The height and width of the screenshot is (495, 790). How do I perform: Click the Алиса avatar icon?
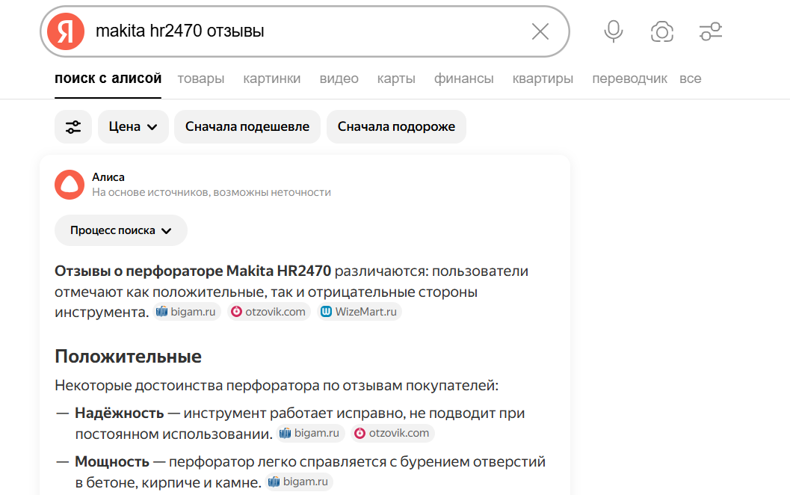coord(70,185)
